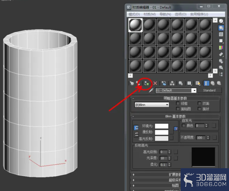This screenshot has height=191, width=229.
Task: Click Standard material type button
Action: click(209, 91)
